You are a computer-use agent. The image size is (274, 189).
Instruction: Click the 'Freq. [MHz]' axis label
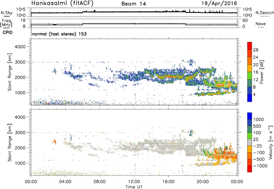pos(7,23)
